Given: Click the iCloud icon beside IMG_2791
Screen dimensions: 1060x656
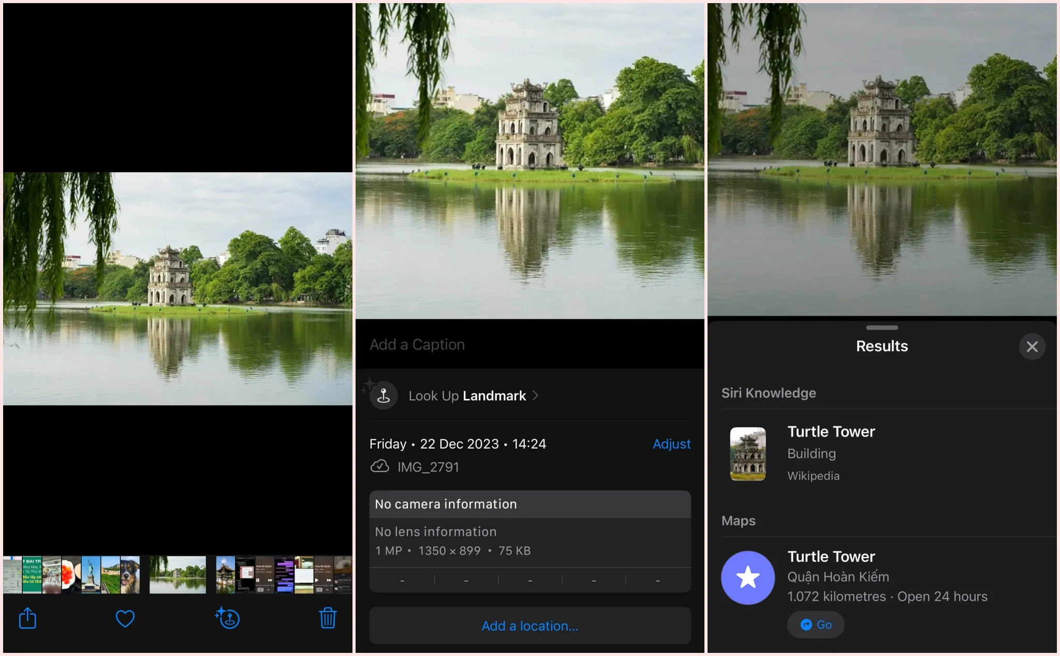Looking at the screenshot, I should click(379, 467).
